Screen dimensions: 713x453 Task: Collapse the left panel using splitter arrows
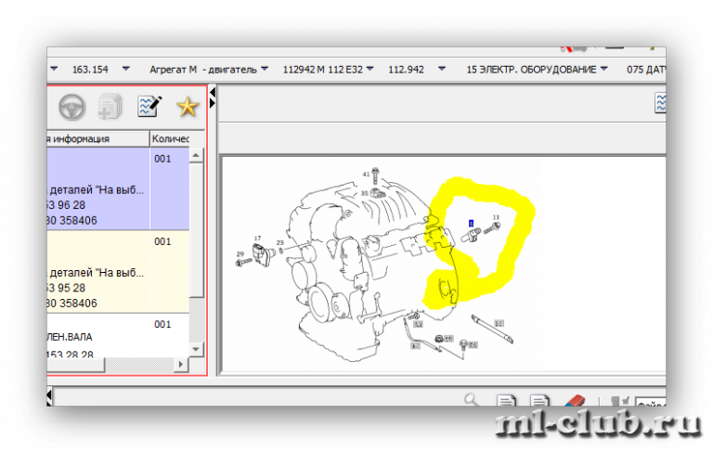click(x=213, y=97)
